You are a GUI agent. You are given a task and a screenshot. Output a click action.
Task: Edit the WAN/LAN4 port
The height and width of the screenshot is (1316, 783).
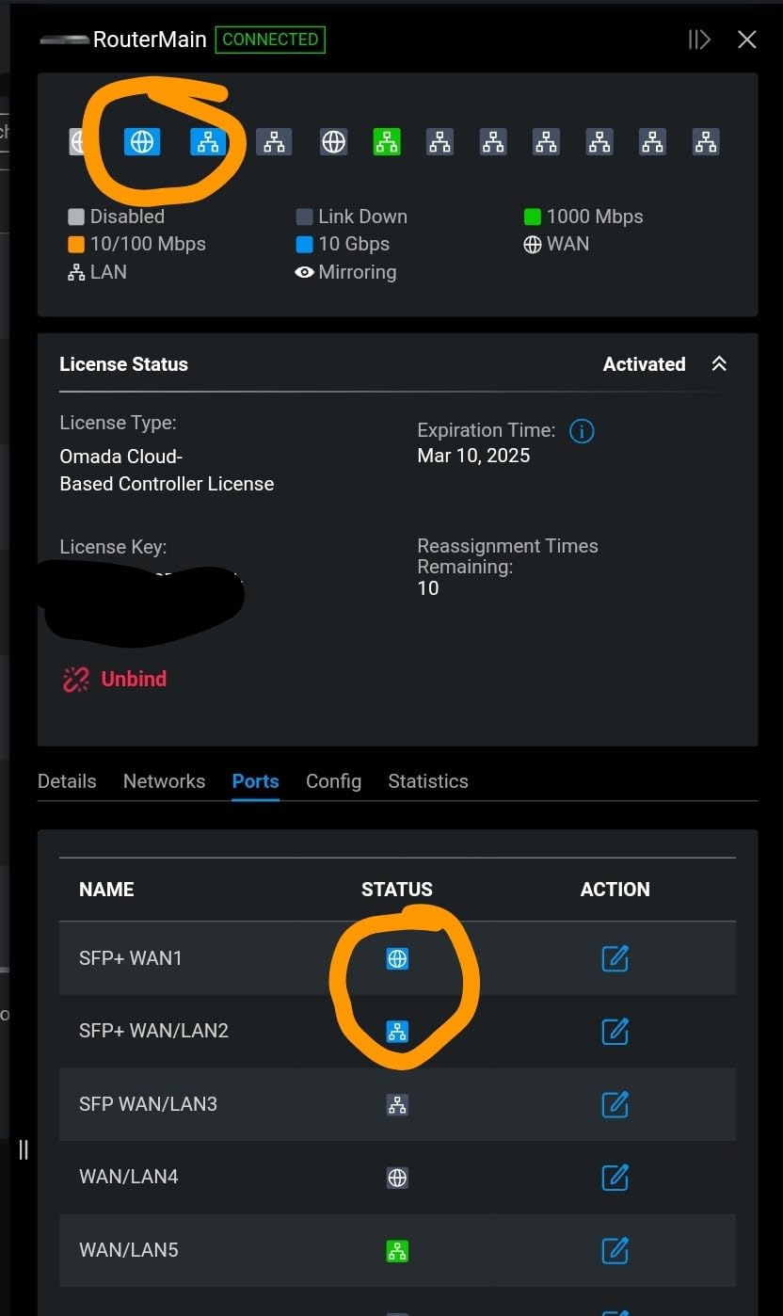(x=615, y=1177)
